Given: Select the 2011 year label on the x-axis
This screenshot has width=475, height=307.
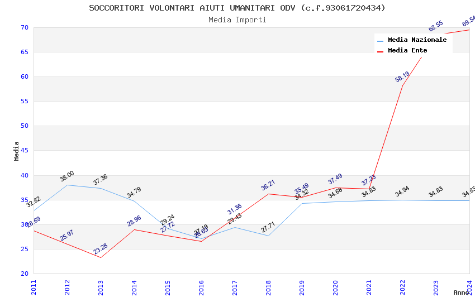Looking at the screenshot, I should pyautogui.click(x=34, y=287).
